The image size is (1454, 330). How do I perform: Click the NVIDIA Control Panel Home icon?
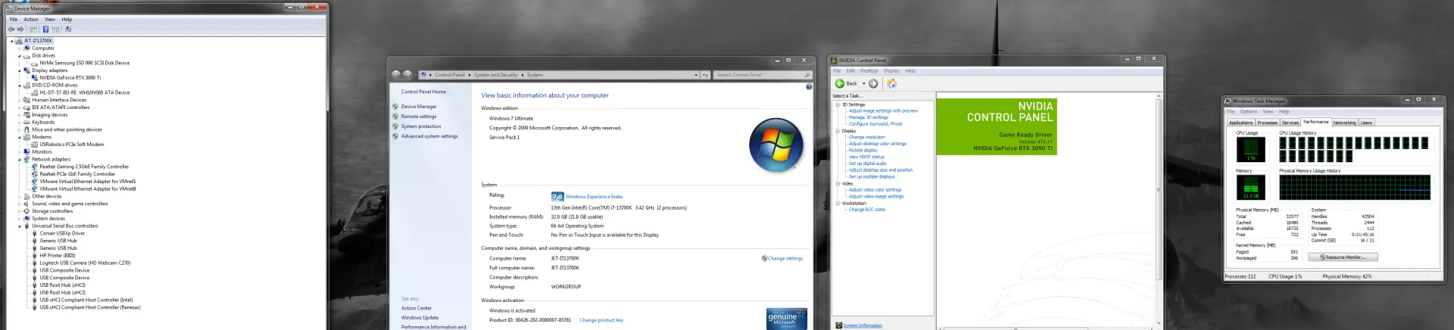(x=891, y=83)
